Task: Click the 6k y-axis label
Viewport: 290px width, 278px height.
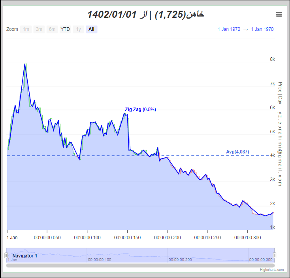Action: click(273, 108)
